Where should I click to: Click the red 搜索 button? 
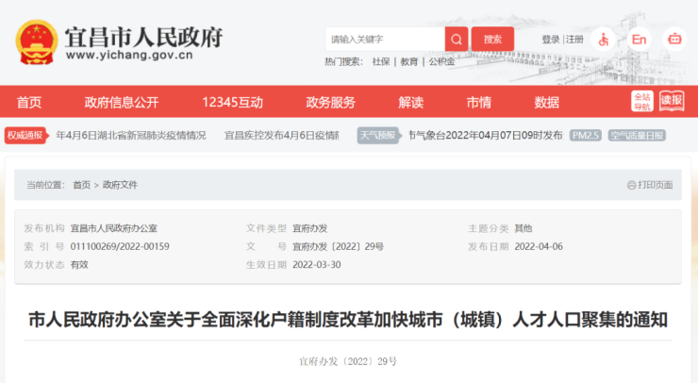tap(492, 39)
